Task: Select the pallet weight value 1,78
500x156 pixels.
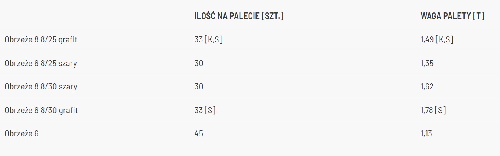Action: [427, 111]
